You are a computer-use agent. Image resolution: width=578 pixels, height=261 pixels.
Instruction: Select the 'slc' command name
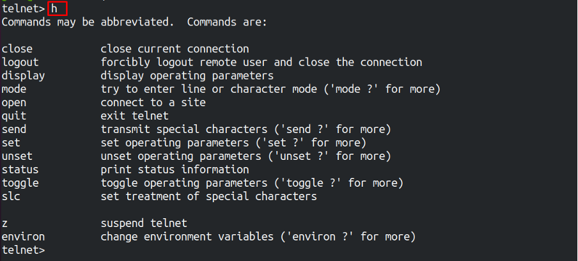(x=11, y=196)
